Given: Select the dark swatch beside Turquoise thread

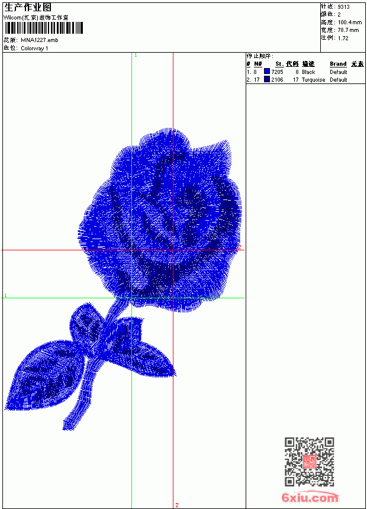Looking at the screenshot, I should click(267, 79).
